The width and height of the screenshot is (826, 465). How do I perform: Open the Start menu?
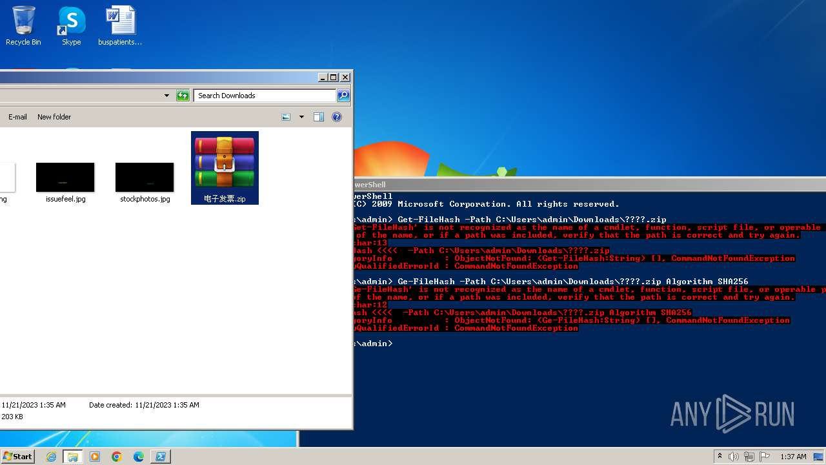point(17,456)
